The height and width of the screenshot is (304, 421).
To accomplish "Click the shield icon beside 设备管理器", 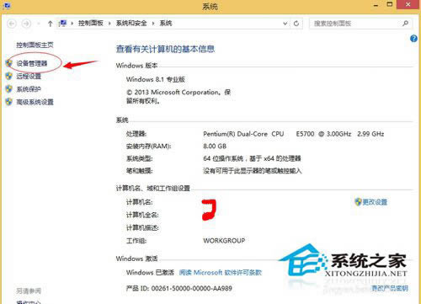I will pyautogui.click(x=9, y=63).
